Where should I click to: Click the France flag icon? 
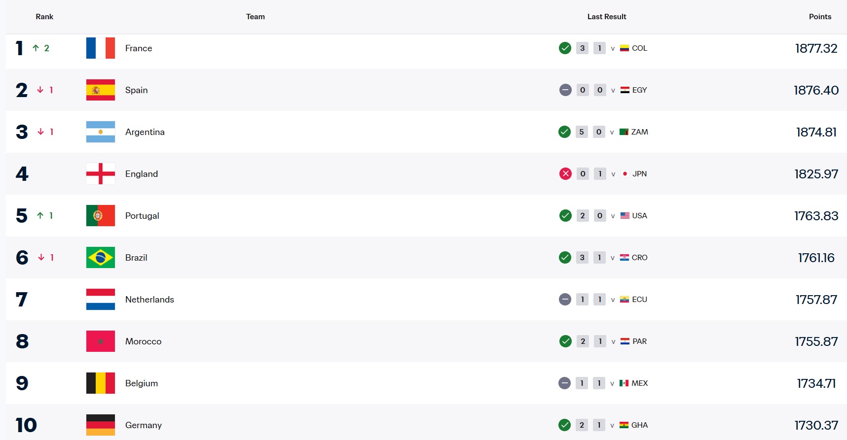tap(101, 48)
